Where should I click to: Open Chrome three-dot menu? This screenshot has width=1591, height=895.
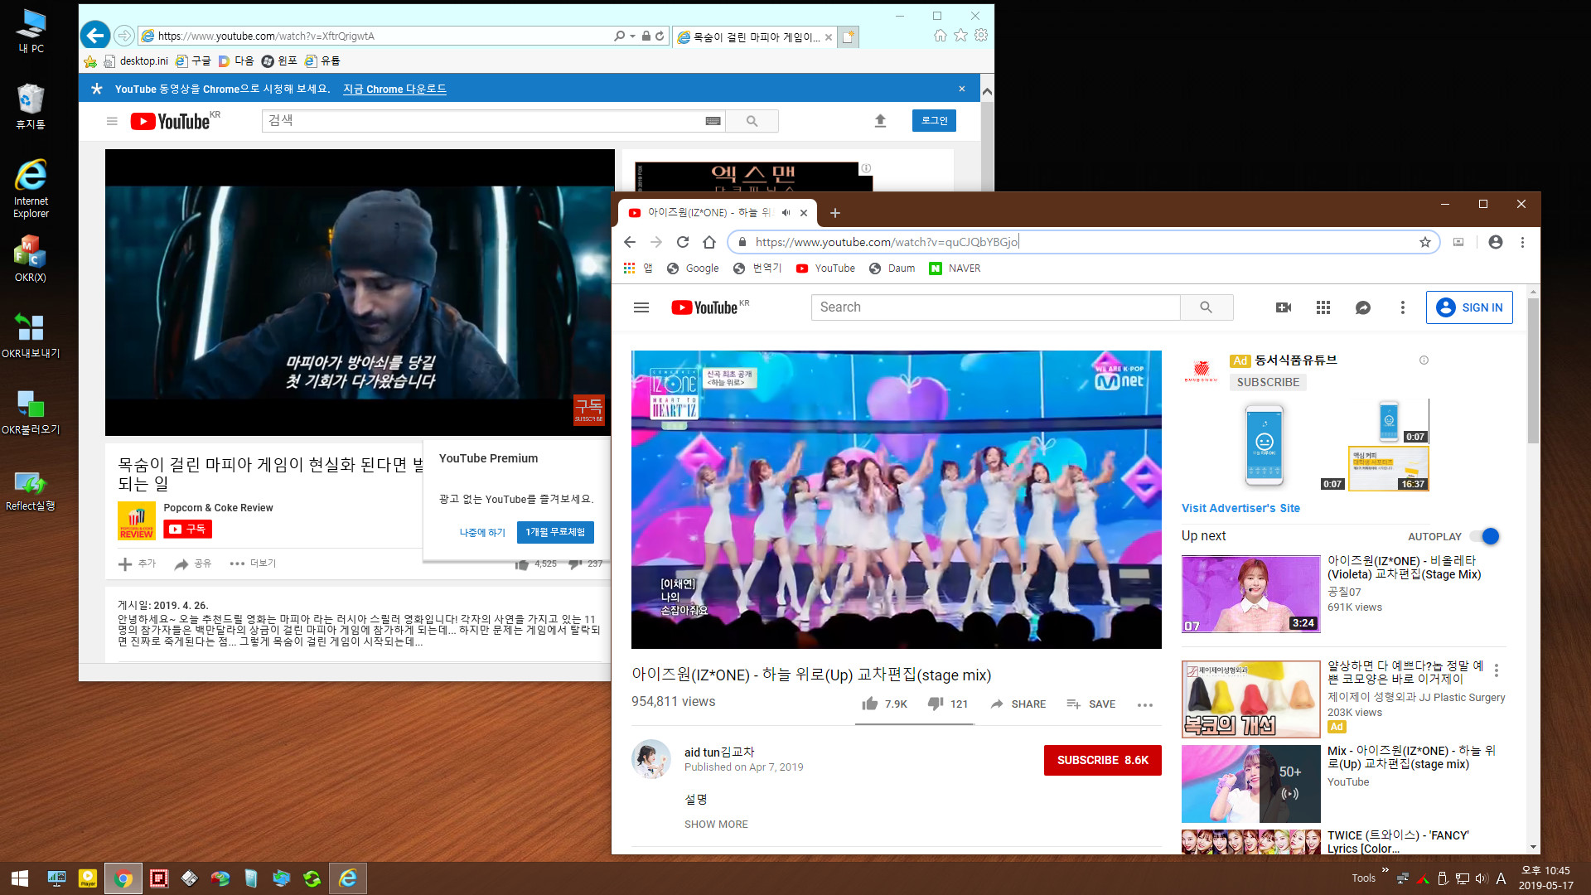pyautogui.click(x=1522, y=242)
